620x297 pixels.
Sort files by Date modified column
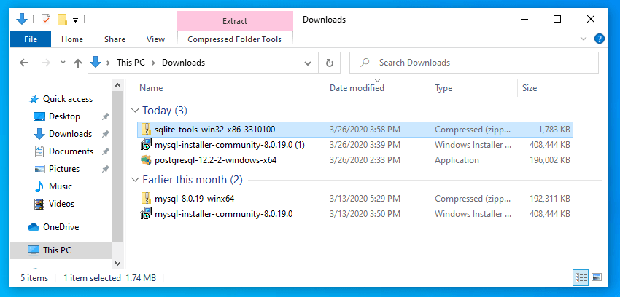[357, 88]
